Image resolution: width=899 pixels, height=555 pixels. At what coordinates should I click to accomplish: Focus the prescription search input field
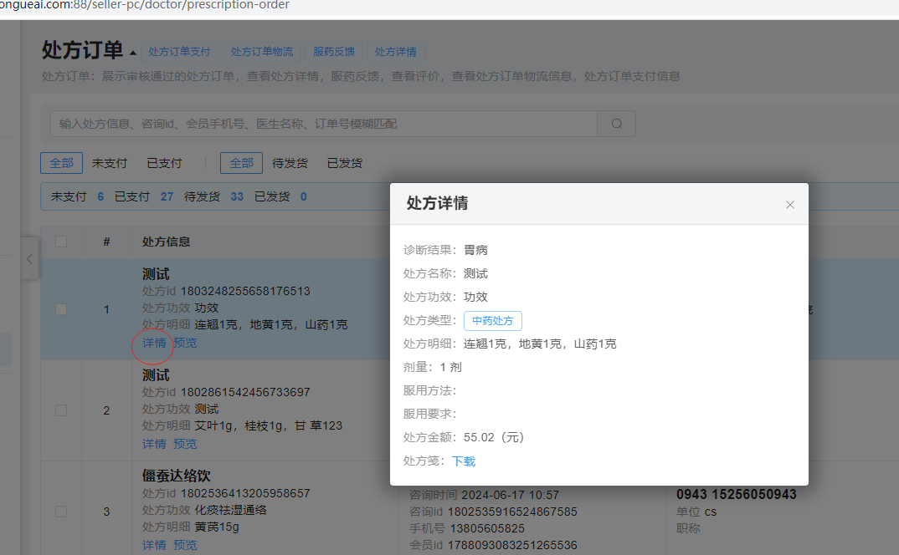(x=324, y=124)
